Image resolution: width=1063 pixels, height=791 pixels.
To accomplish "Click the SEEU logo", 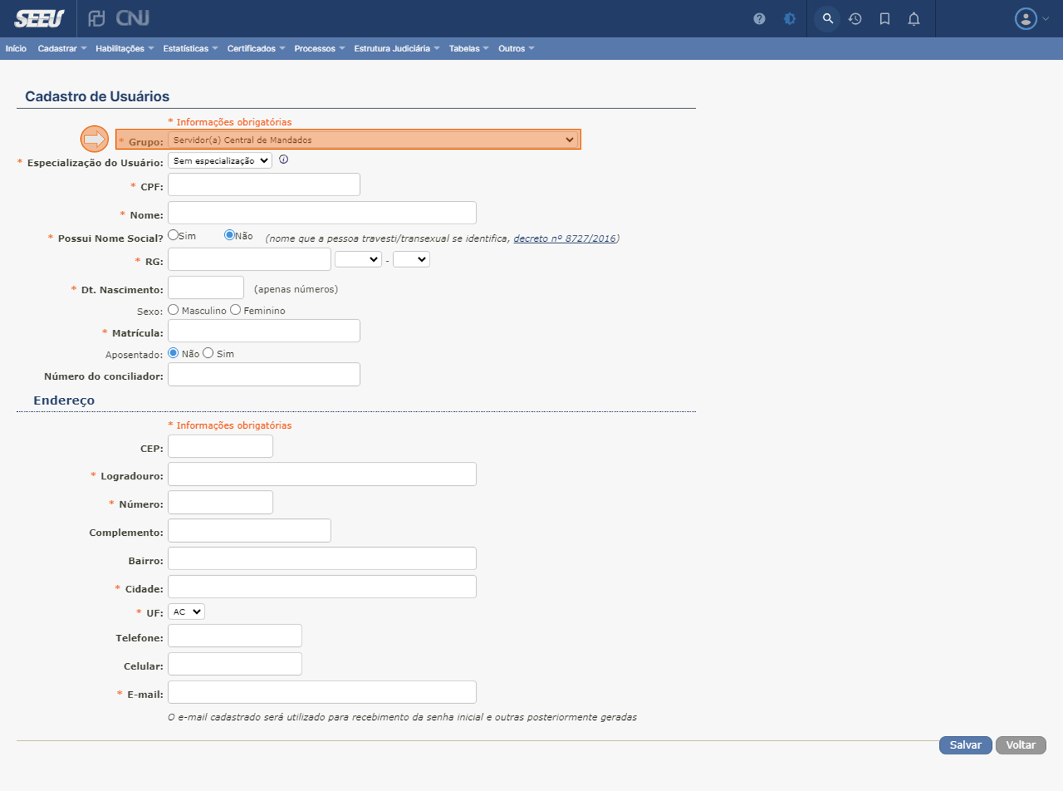I will coord(39,18).
